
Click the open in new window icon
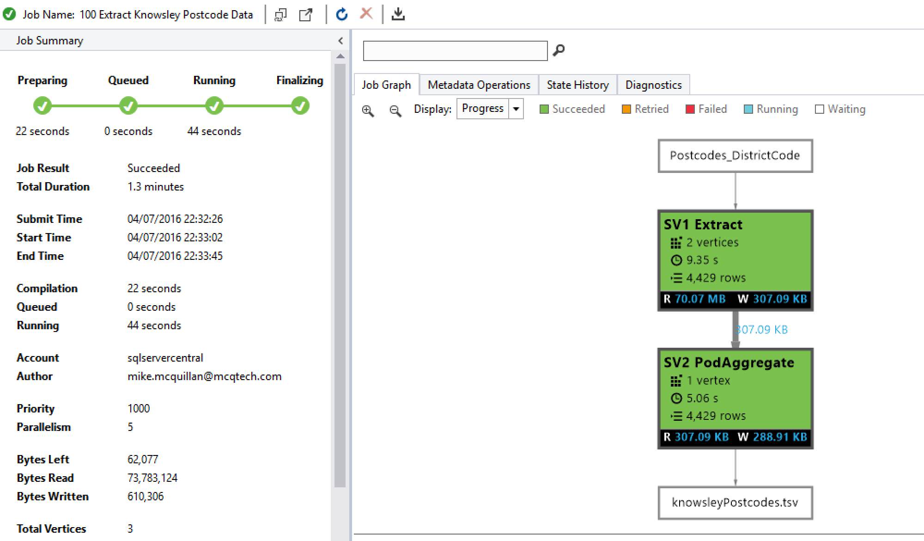click(306, 15)
